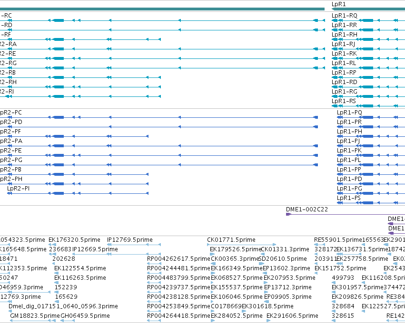
Task: Click the CK01771.5prime EST feature arrow
Action: [x=241, y=245]
